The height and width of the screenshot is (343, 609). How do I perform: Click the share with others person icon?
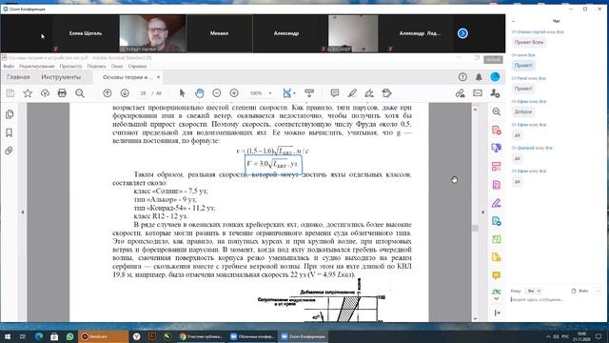coord(495,93)
